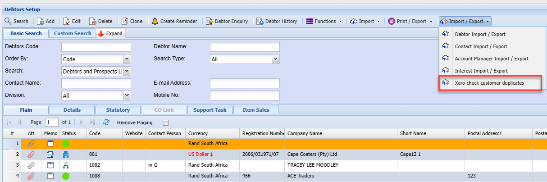Click green status circle for code 1008
The height and width of the screenshot is (182, 547).
tap(66, 176)
